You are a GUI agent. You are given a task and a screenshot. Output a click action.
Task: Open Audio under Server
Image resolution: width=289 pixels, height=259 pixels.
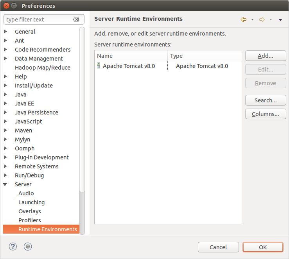coord(26,193)
